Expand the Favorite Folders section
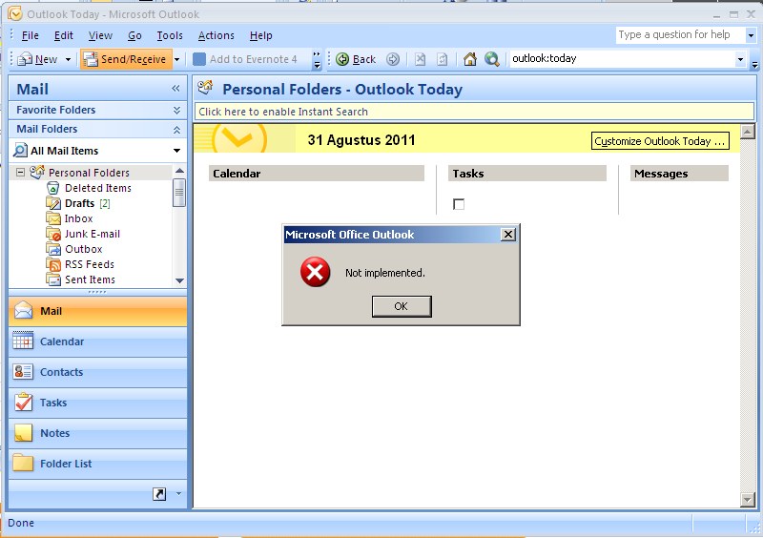This screenshot has width=763, height=538. [176, 110]
